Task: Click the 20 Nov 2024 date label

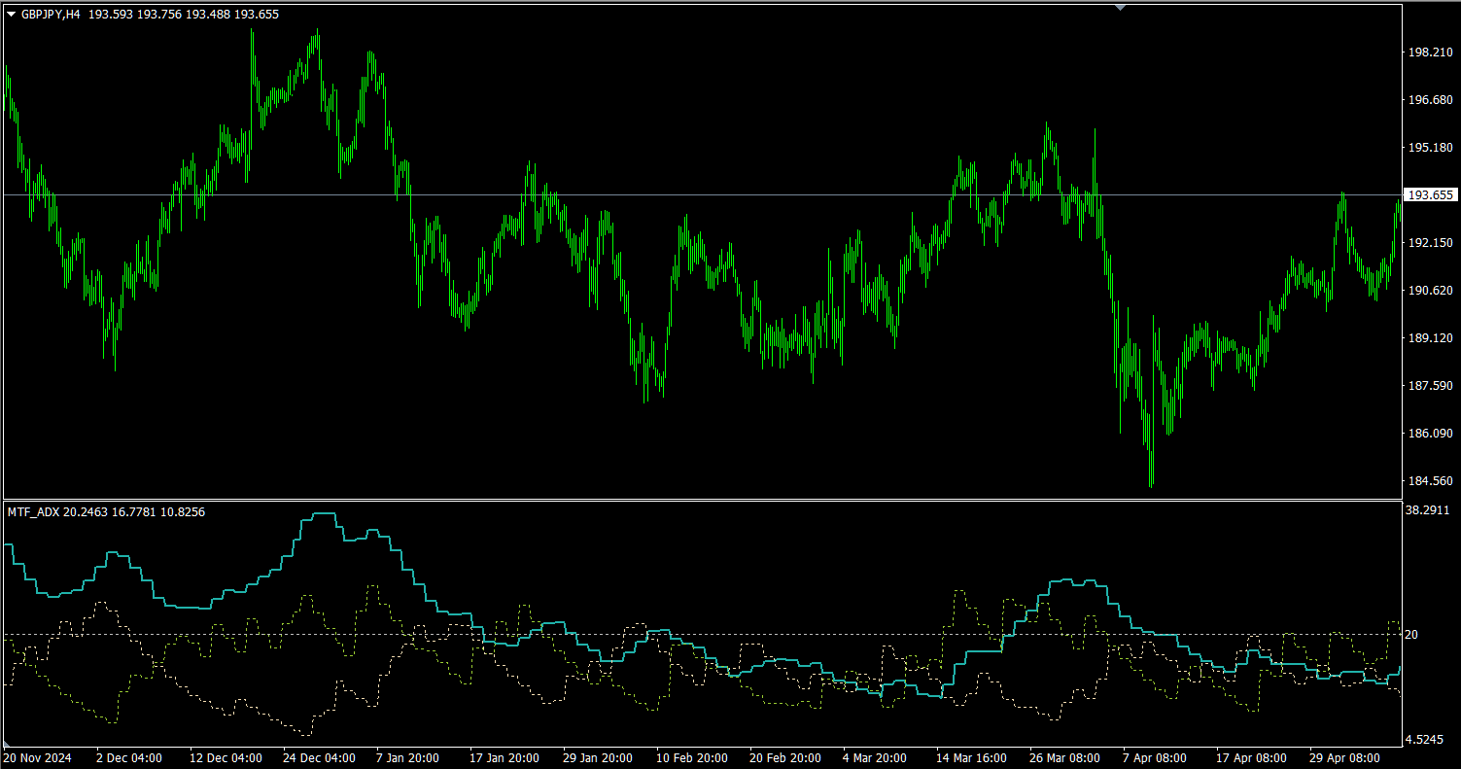Action: (x=38, y=757)
